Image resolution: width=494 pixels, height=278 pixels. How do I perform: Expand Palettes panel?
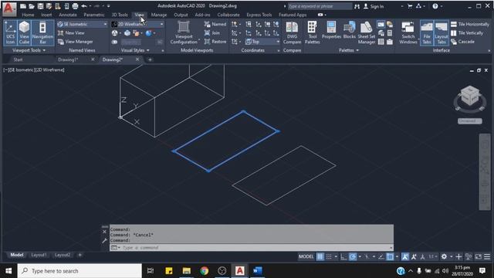(348, 50)
